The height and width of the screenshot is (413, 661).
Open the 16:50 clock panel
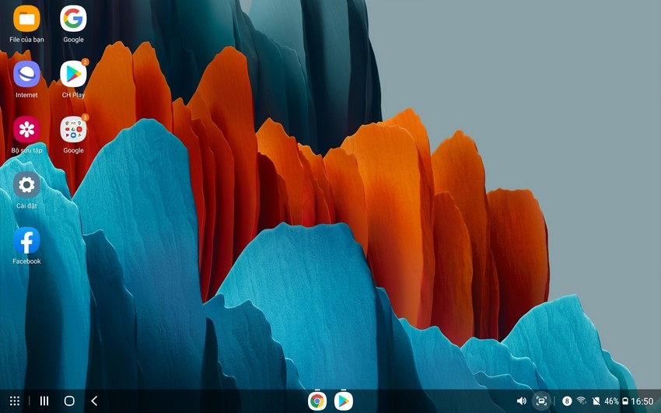point(642,401)
